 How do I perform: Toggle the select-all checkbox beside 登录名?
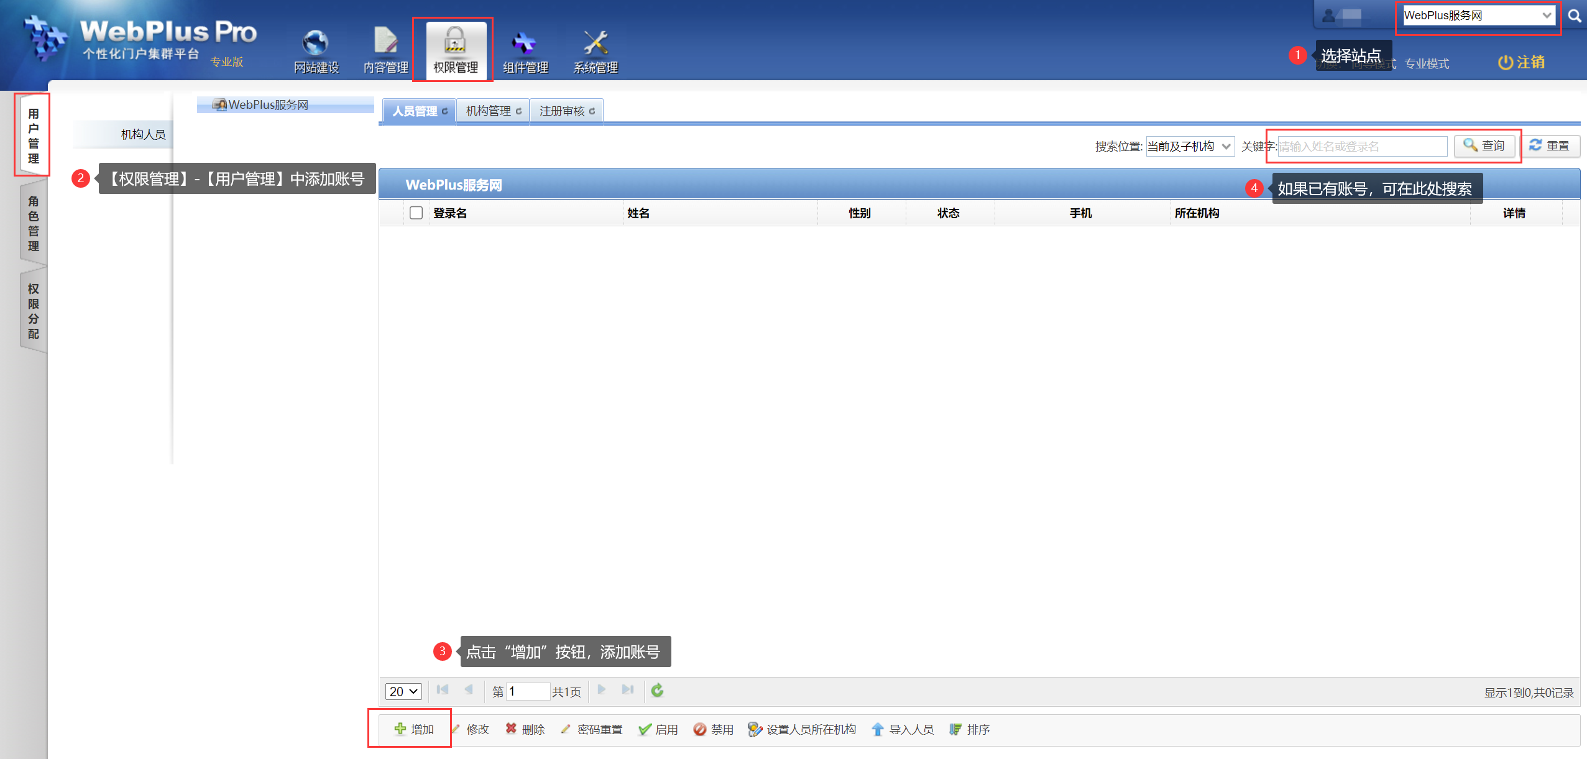point(416,213)
